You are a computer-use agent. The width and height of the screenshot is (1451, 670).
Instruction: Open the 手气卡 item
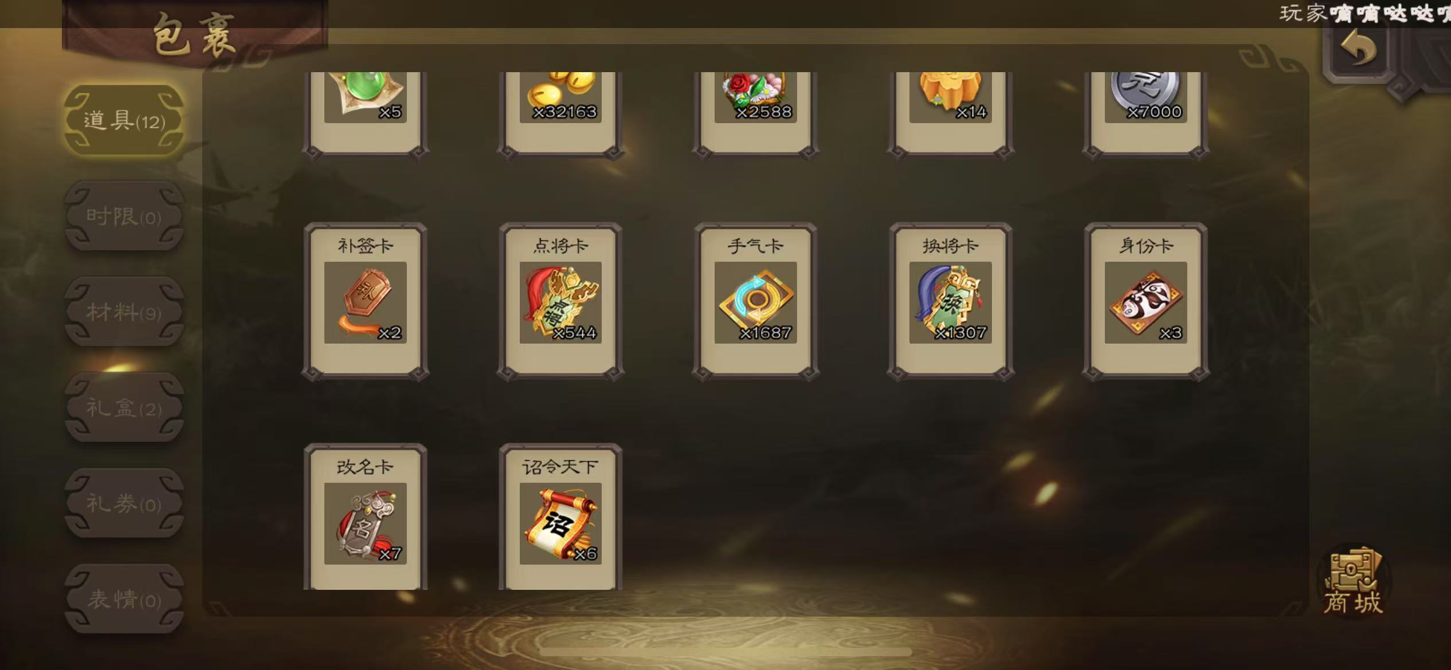(755, 302)
